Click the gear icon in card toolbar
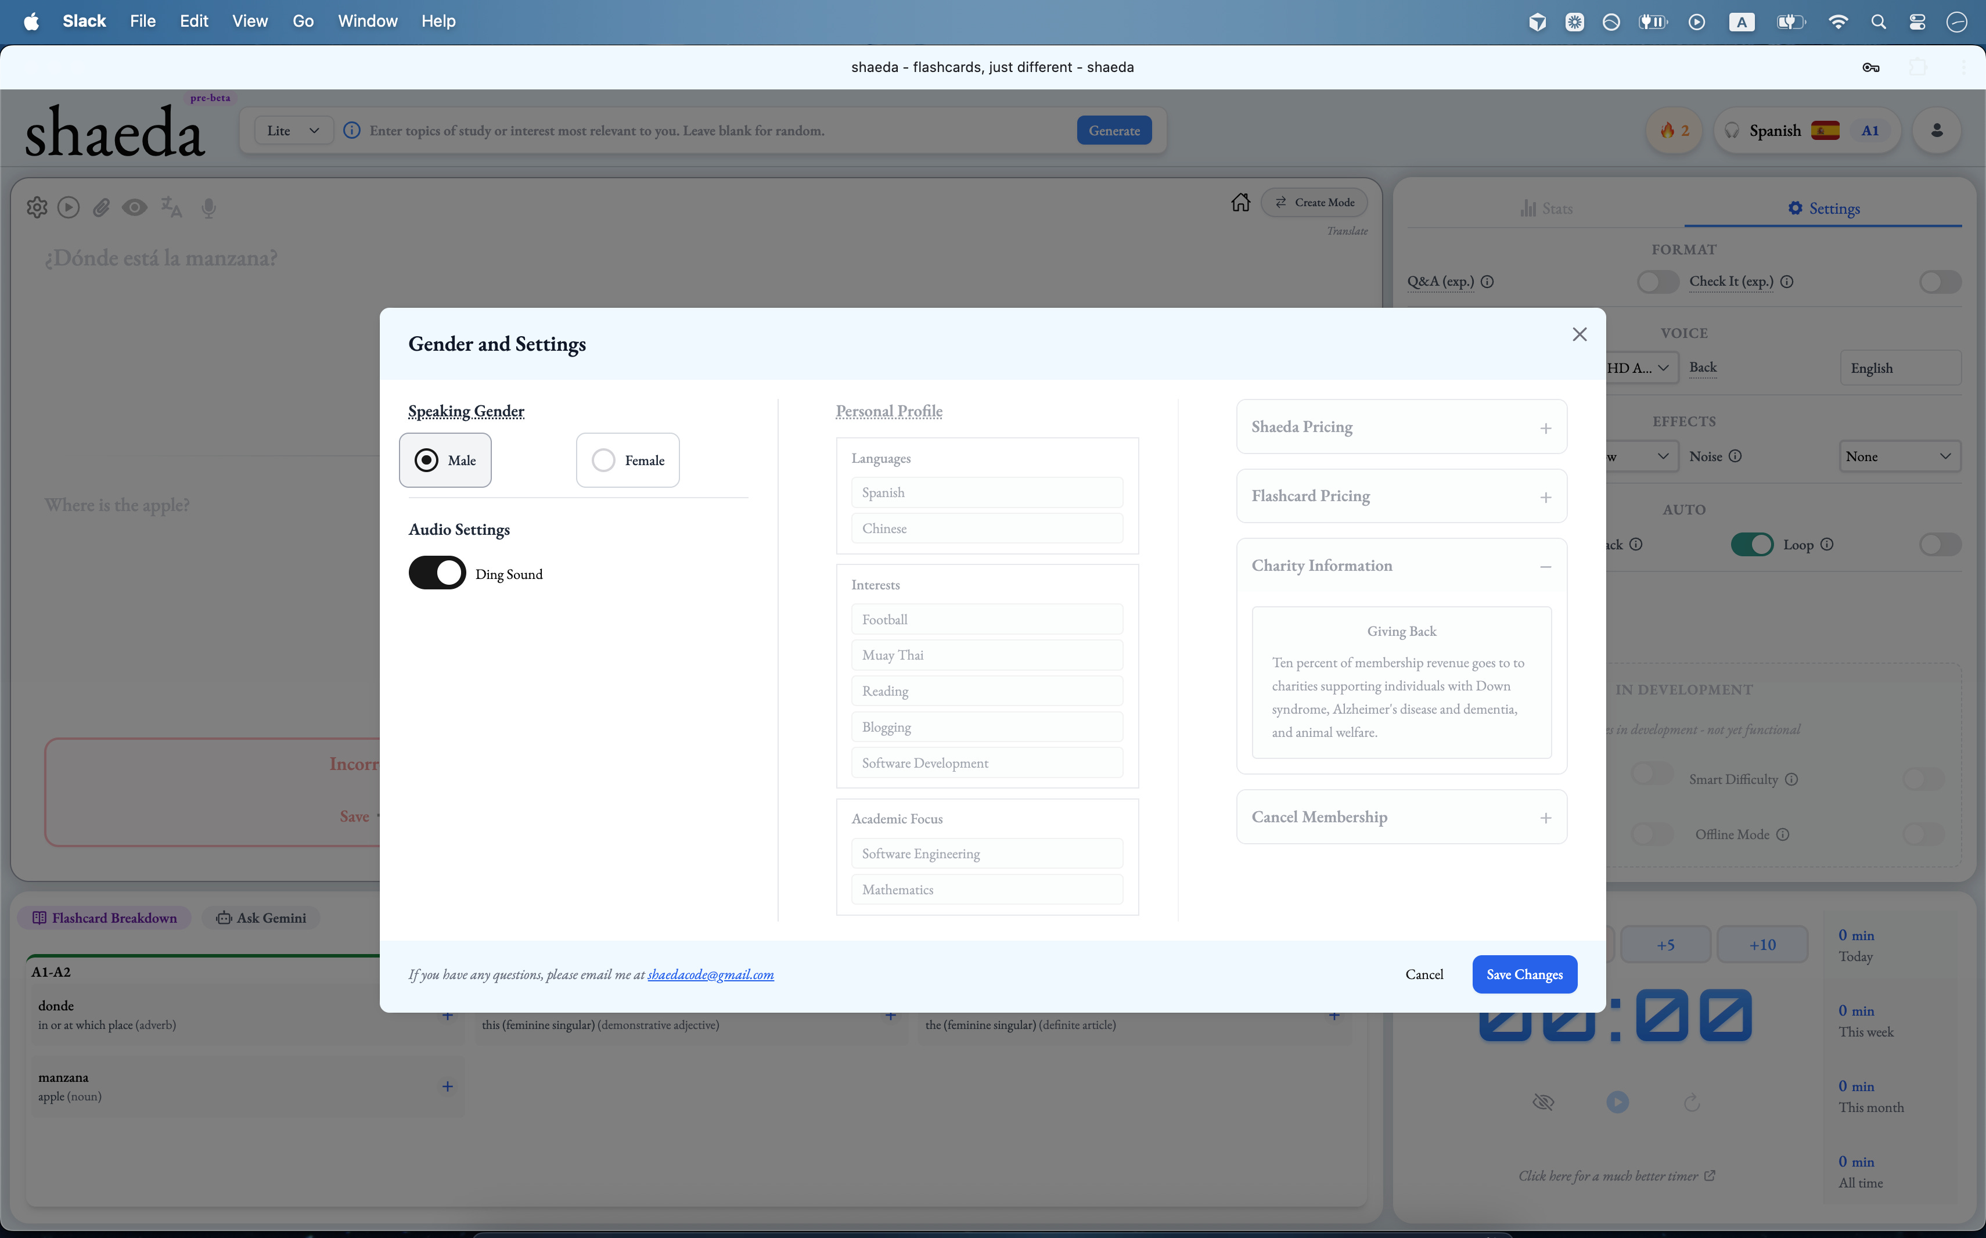1986x1238 pixels. click(37, 208)
